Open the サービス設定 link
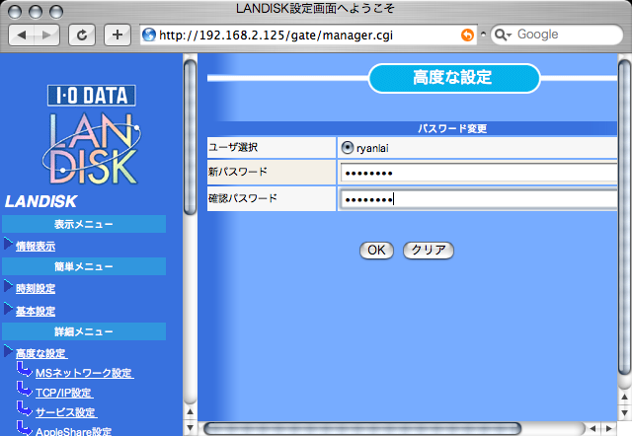632x436 pixels. pos(66,412)
